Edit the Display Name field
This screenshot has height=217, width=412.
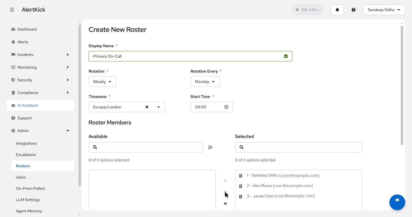[x=190, y=56]
